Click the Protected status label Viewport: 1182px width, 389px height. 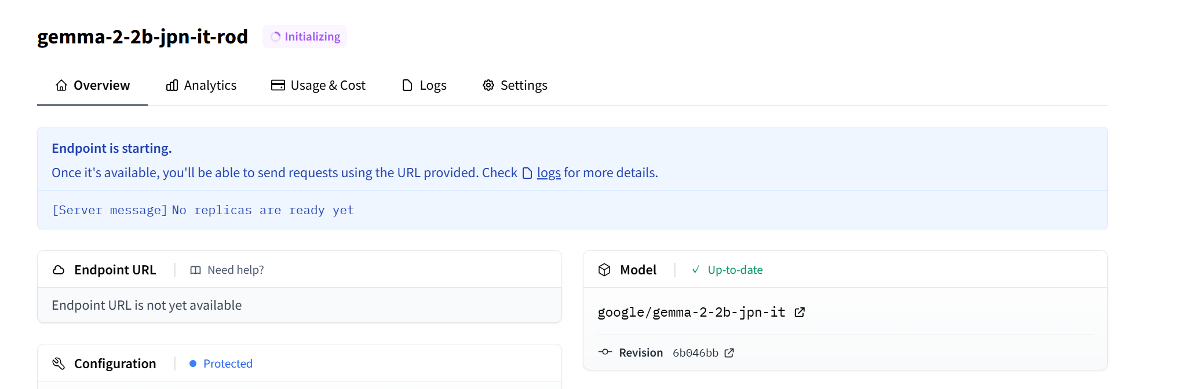(x=228, y=364)
